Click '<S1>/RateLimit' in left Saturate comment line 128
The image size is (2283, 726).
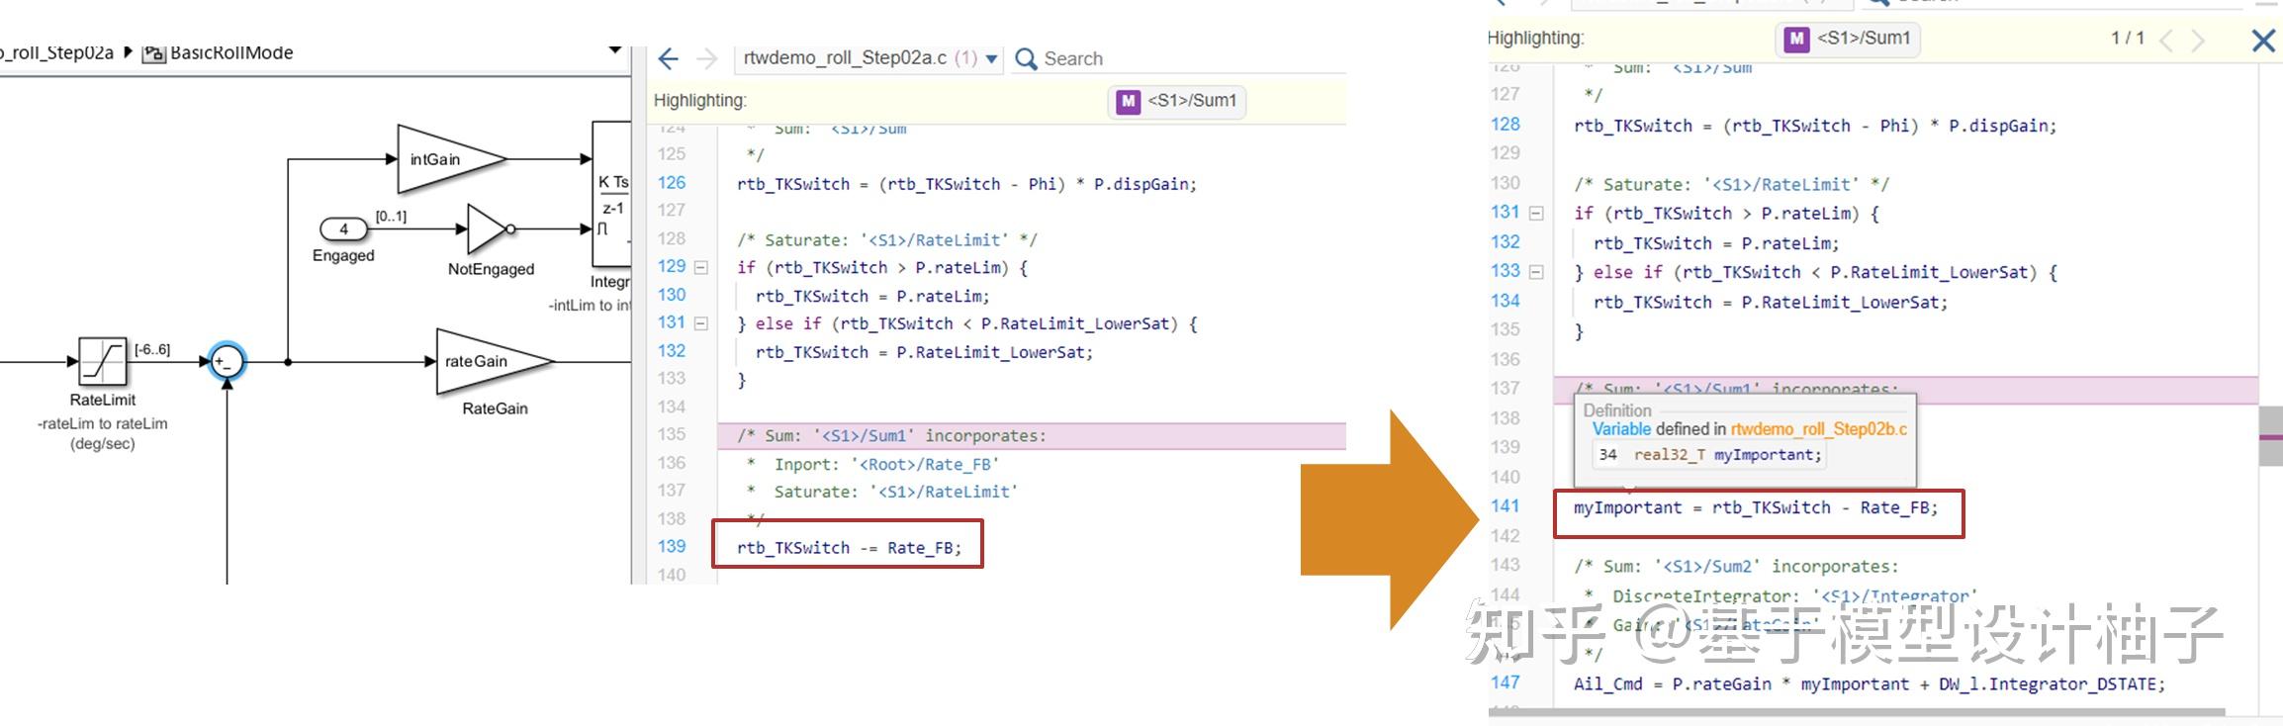pos(939,239)
